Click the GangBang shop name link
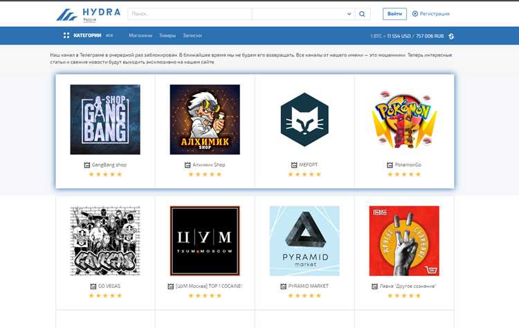The image size is (519, 328). coord(109,165)
